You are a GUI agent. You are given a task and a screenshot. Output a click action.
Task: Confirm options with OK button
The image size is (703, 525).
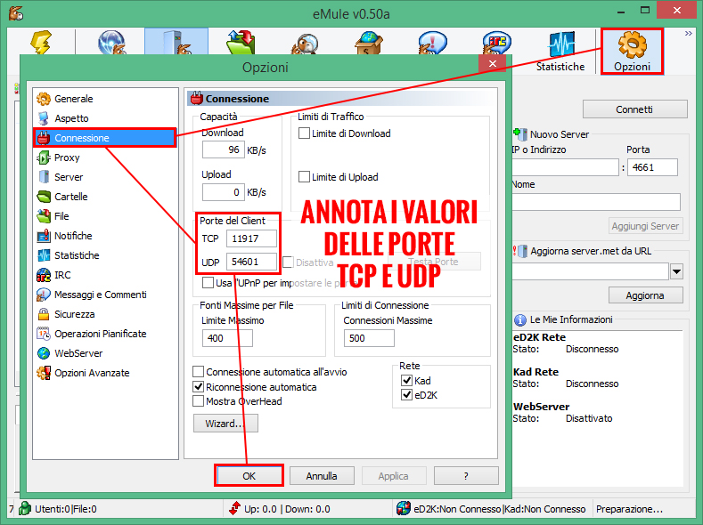(x=249, y=476)
